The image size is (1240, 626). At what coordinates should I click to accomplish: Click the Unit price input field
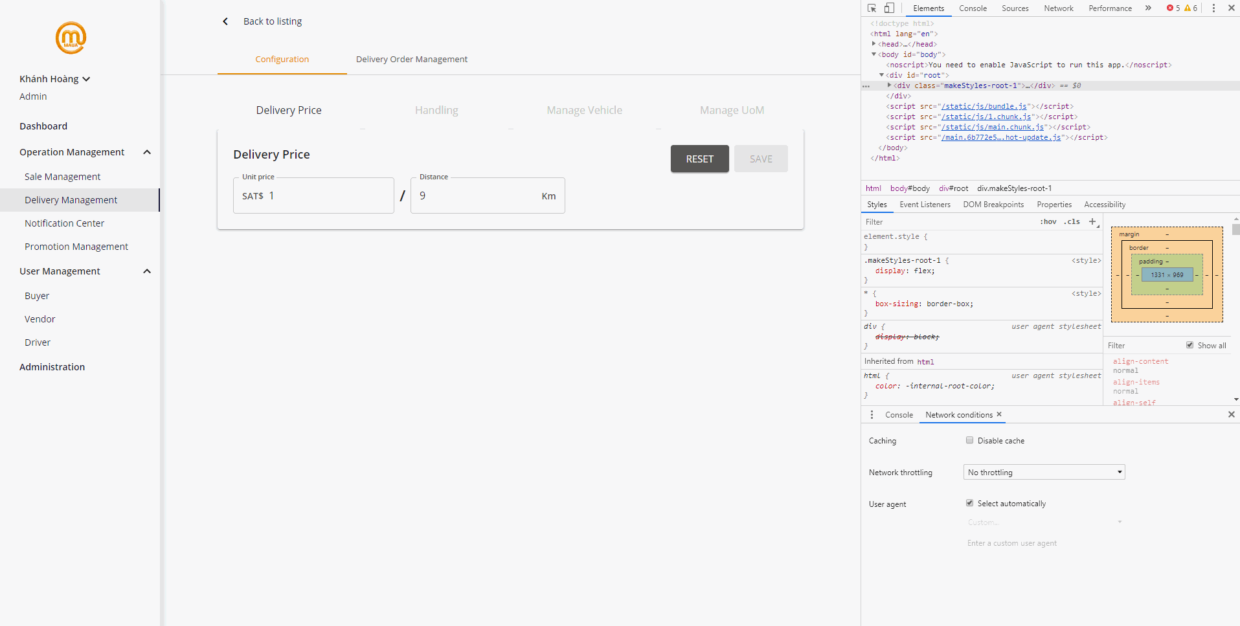click(x=313, y=196)
